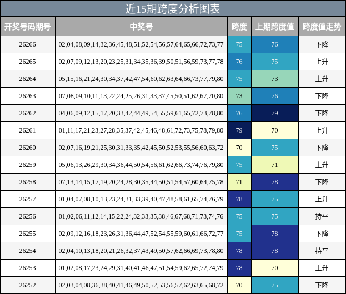Select the 开奖号码期号 column header
Image resolution: width=346 pixels, height=294 pixels.
[x=28, y=27]
